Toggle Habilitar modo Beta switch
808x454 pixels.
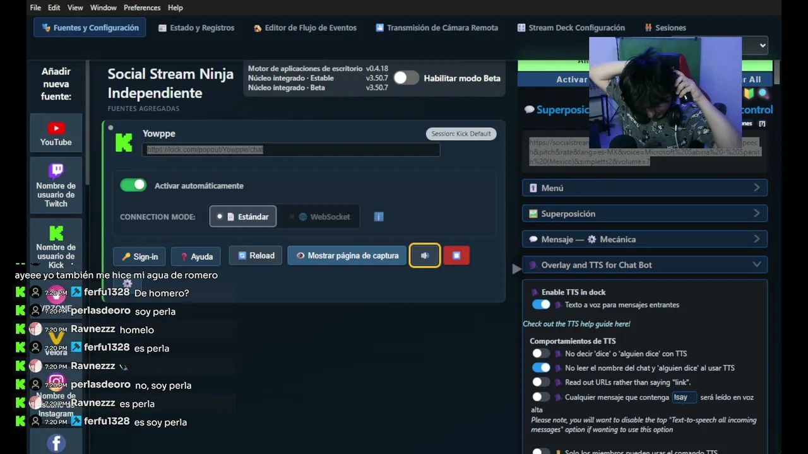[x=406, y=78]
